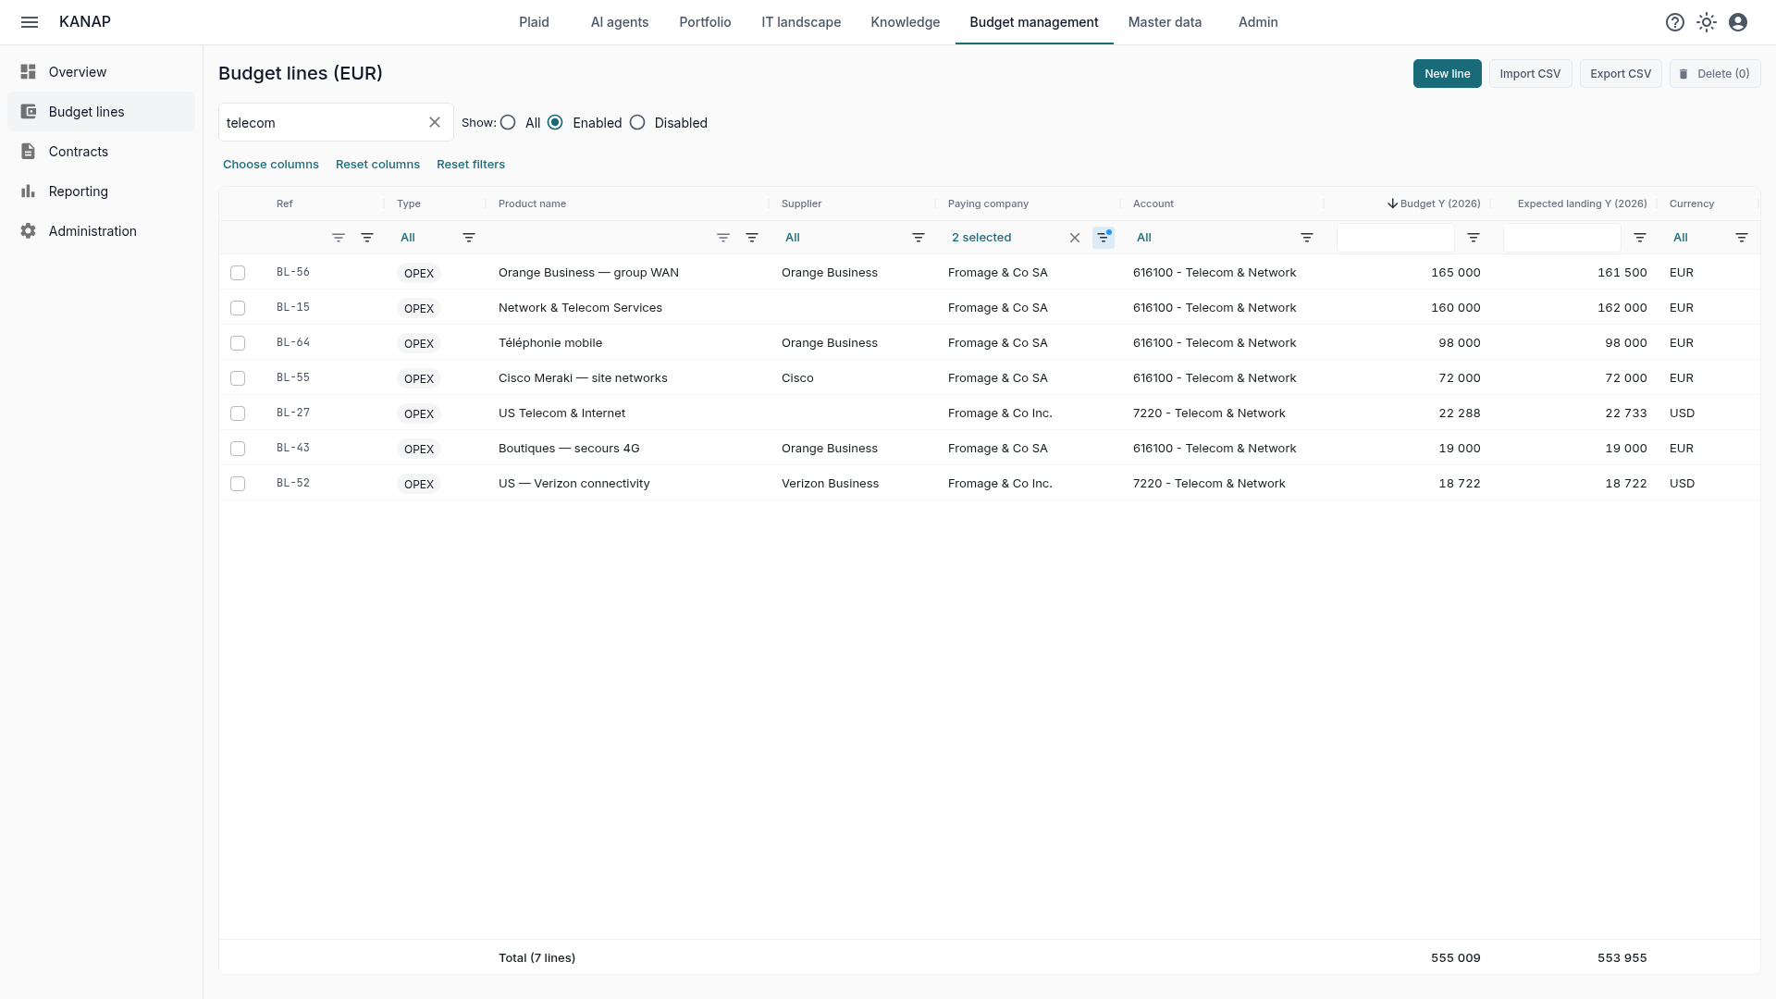The image size is (1776, 999).
Task: Click the Budget Y (2026) filter input field
Action: pyautogui.click(x=1395, y=238)
